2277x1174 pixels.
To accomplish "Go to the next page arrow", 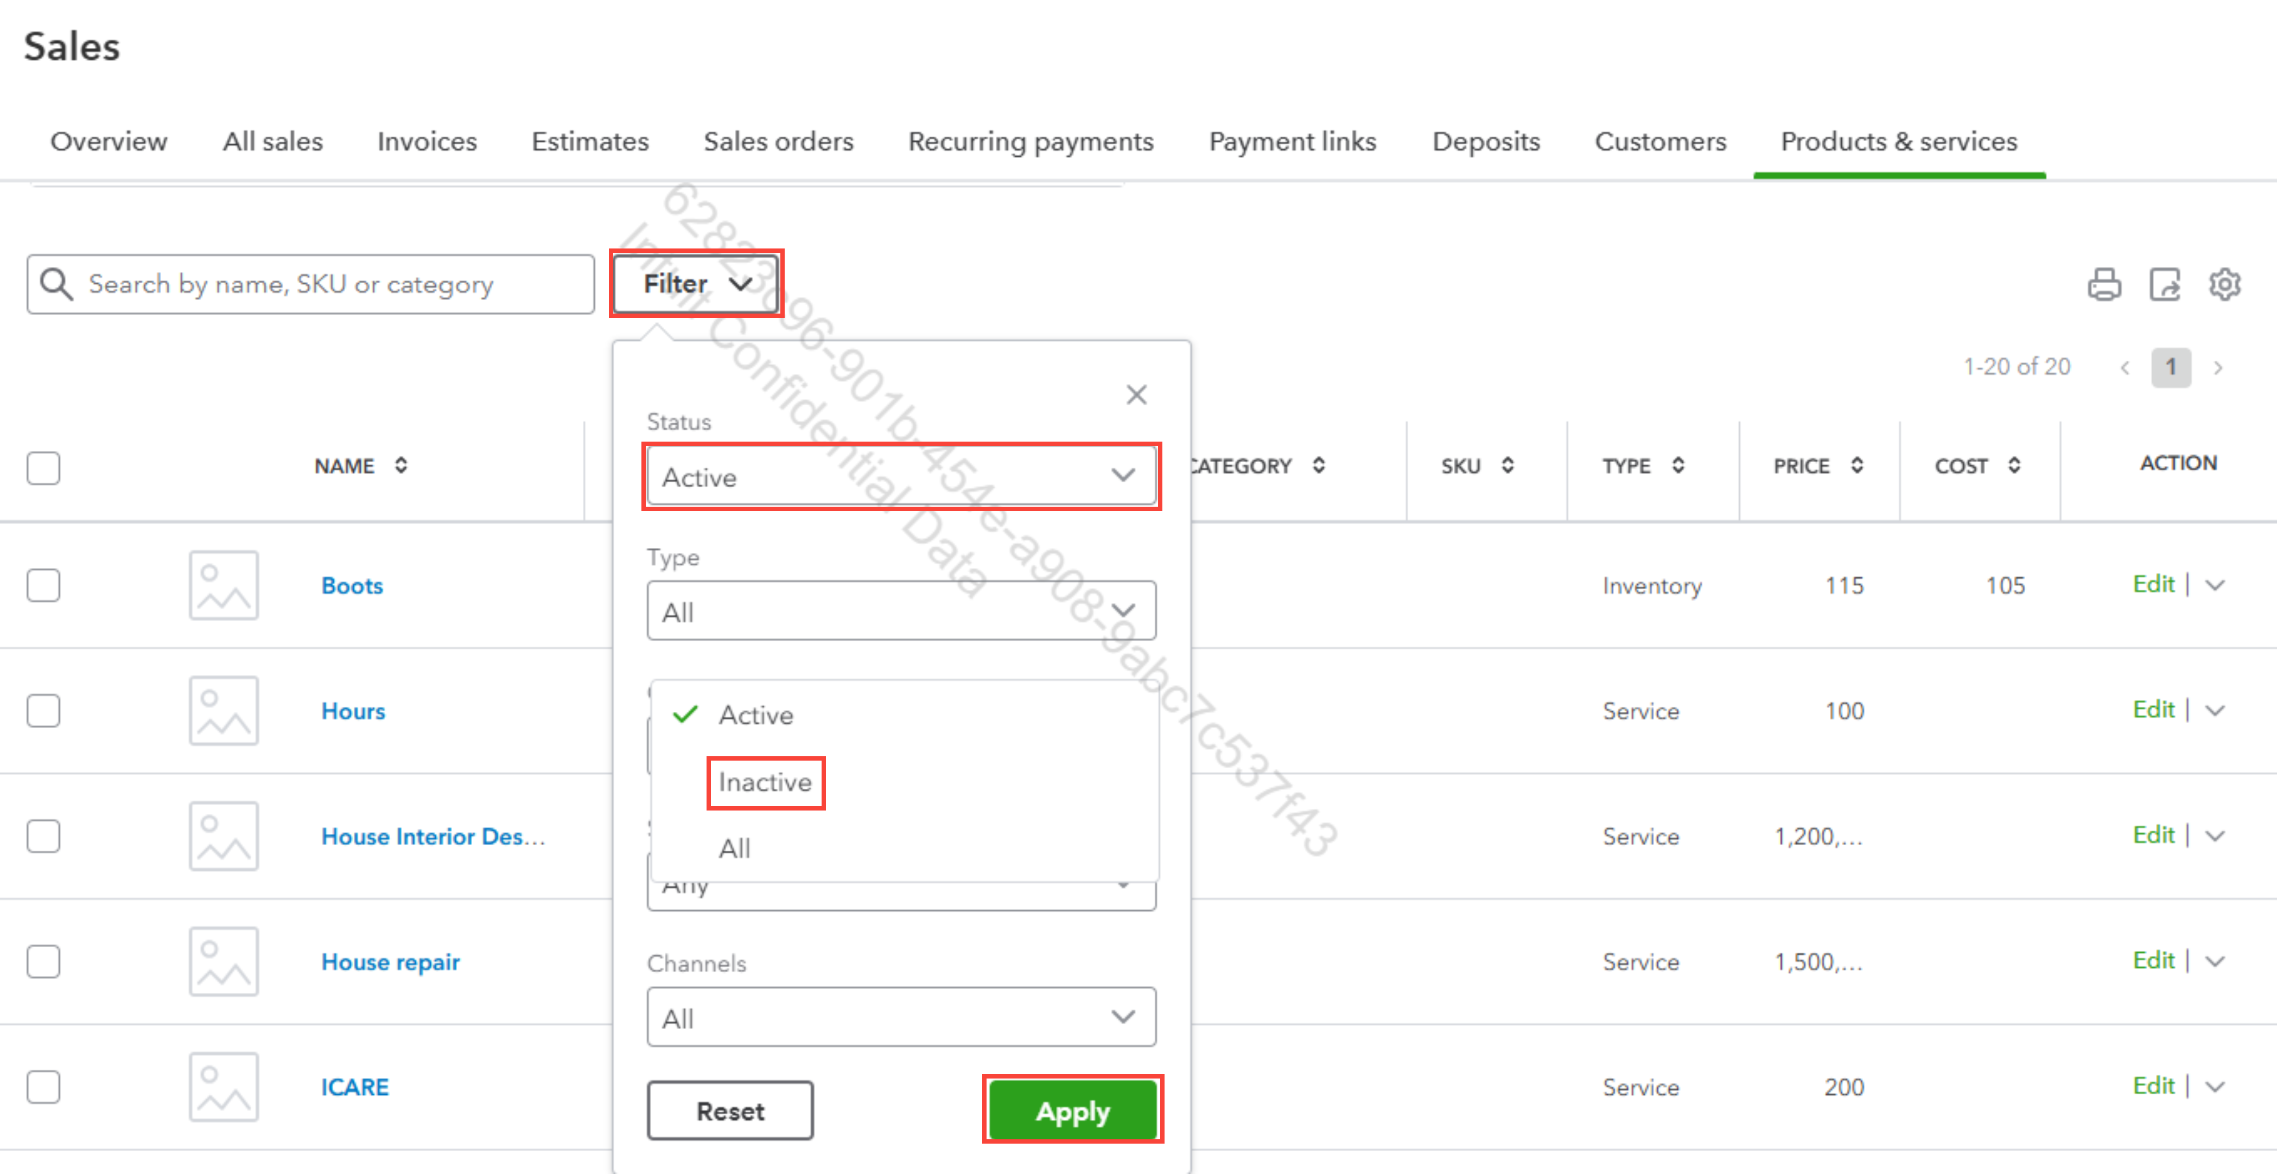I will tap(2218, 367).
